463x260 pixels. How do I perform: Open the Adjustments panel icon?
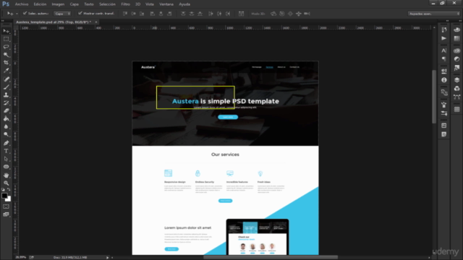(456, 59)
